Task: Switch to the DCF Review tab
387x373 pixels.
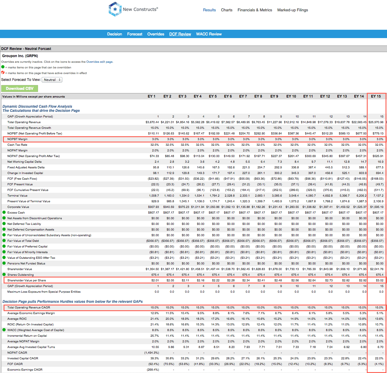Action: (180, 34)
